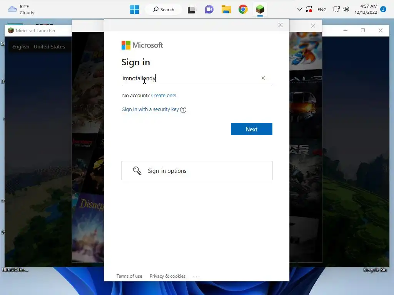
Task: Open taskbar Search box
Action: (x=164, y=10)
